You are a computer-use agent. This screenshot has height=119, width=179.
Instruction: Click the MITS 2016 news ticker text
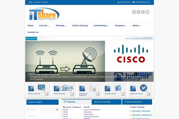point(138,38)
